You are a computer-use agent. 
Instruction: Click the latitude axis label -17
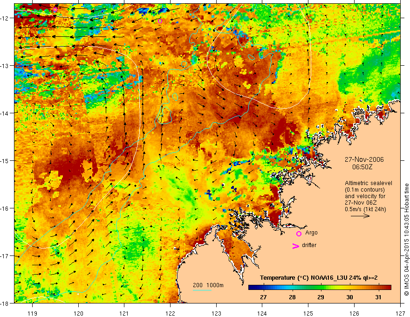[x=5, y=256]
